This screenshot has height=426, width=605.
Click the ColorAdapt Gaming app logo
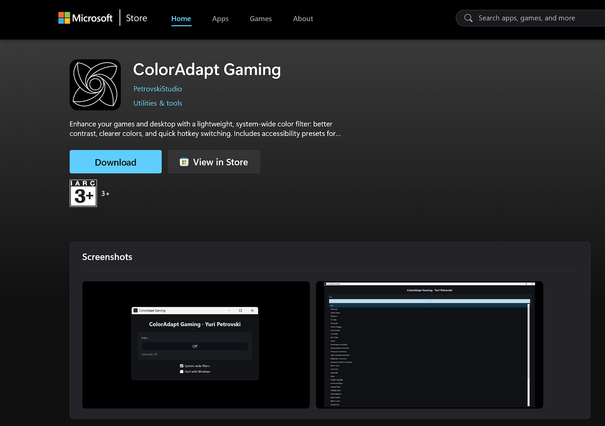click(95, 85)
